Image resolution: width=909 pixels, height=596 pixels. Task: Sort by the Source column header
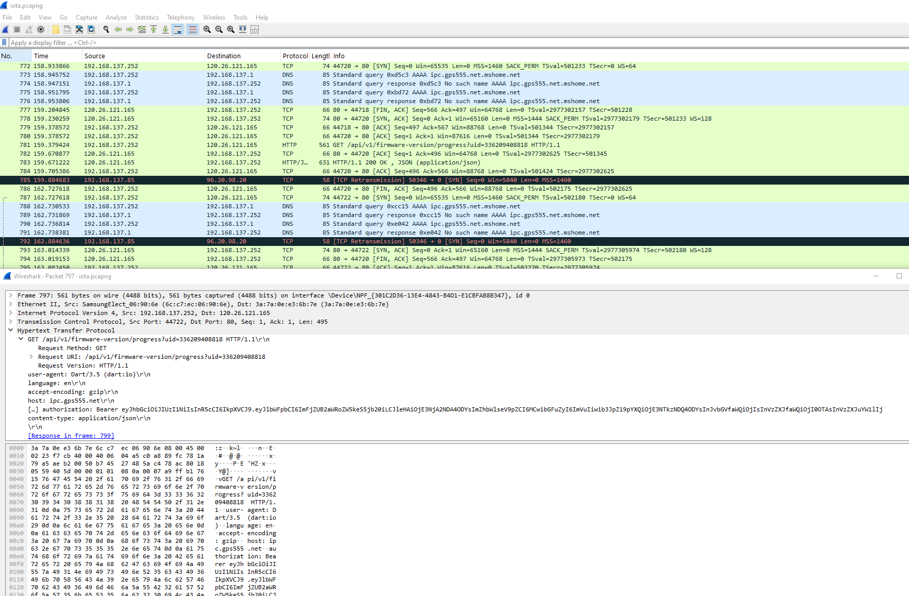click(x=144, y=56)
